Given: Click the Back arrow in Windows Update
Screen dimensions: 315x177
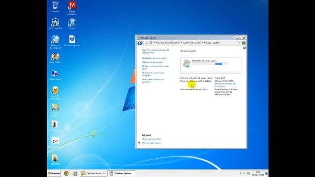Looking at the screenshot, I should (x=140, y=43).
